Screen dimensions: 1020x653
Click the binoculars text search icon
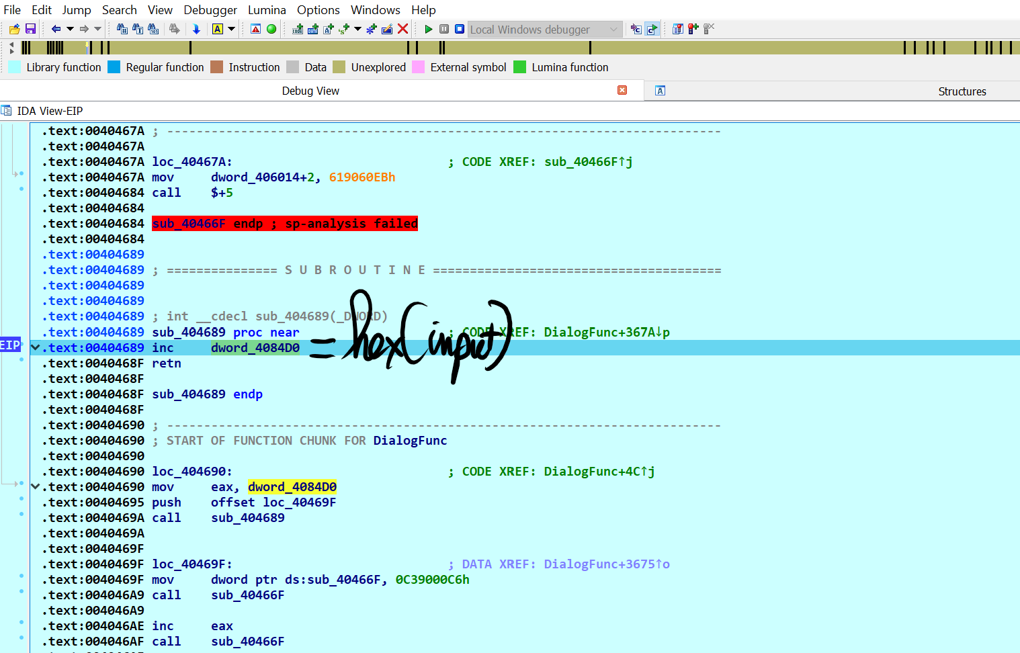[138, 29]
